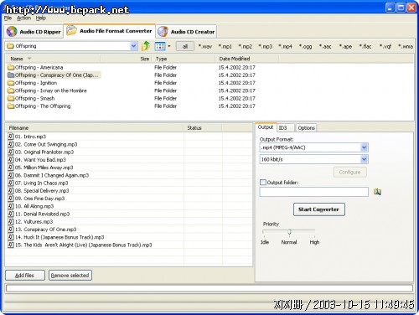Filter file list by *.wav
The image size is (419, 315).
(x=205, y=46)
